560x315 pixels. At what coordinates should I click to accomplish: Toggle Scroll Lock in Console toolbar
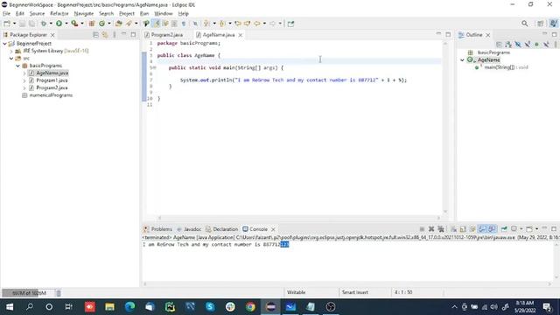tap(463, 229)
